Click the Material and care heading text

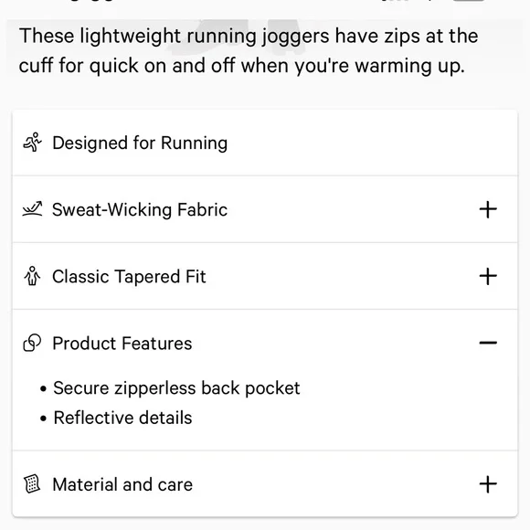(122, 484)
